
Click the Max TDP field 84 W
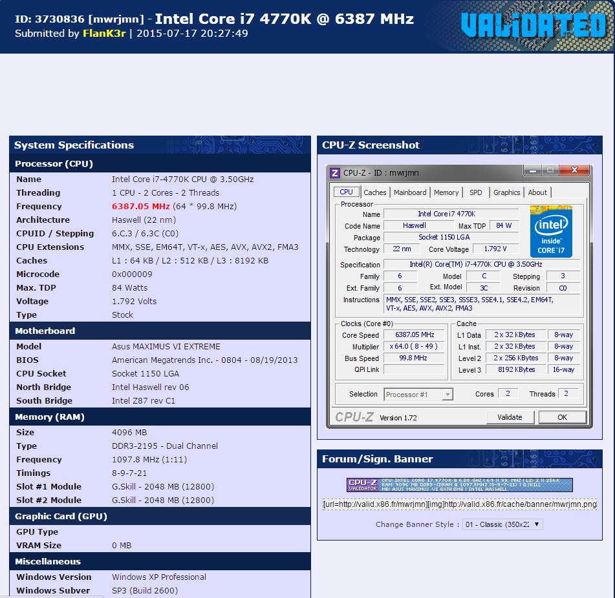coord(504,225)
